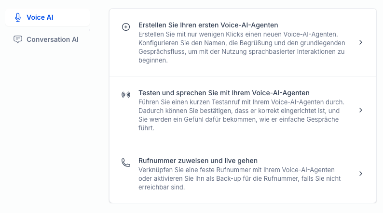Expand the chevron beside 'Erstellen Sie Ihren ersten Voice-AI-Agenten'
This screenshot has height=213, width=383.
coord(361,42)
